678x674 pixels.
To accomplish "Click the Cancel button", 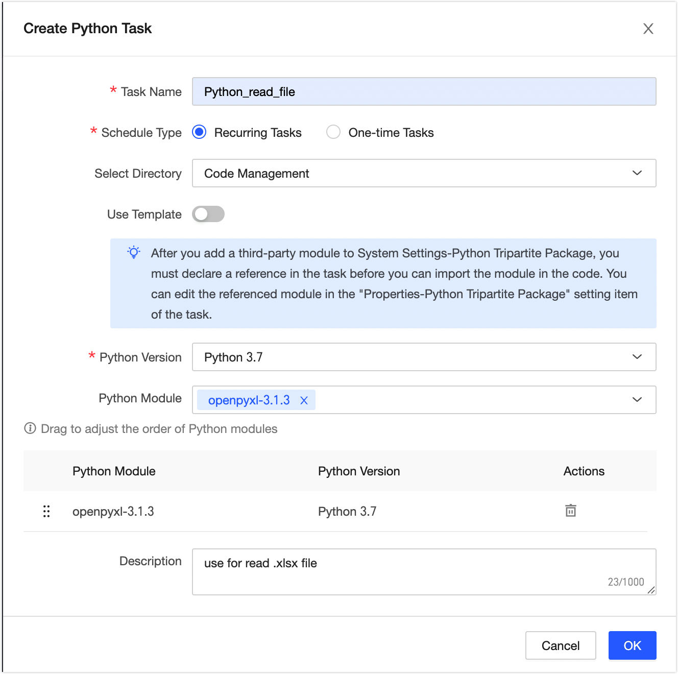I will (x=561, y=645).
